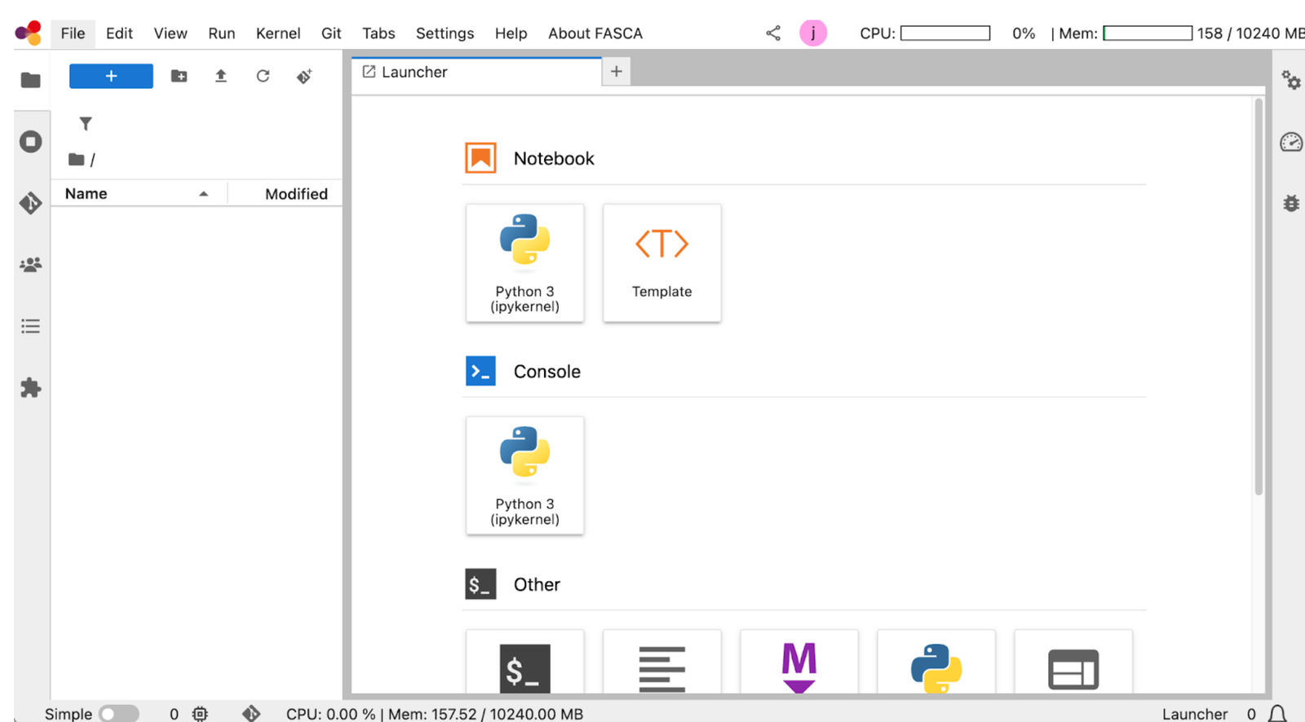1305x722 pixels.
Task: Create a new Python File
Action: click(936, 662)
